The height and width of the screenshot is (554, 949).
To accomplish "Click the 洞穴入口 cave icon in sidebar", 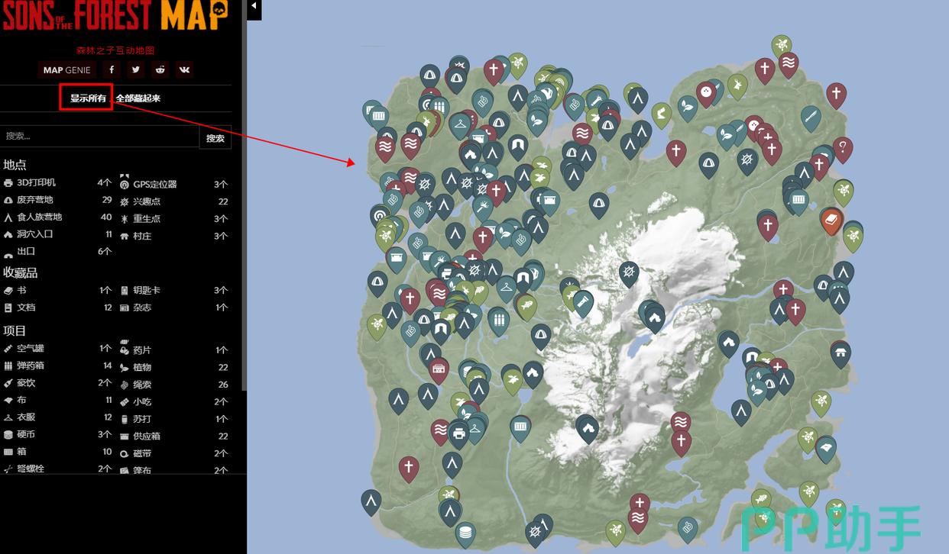I will [x=8, y=235].
